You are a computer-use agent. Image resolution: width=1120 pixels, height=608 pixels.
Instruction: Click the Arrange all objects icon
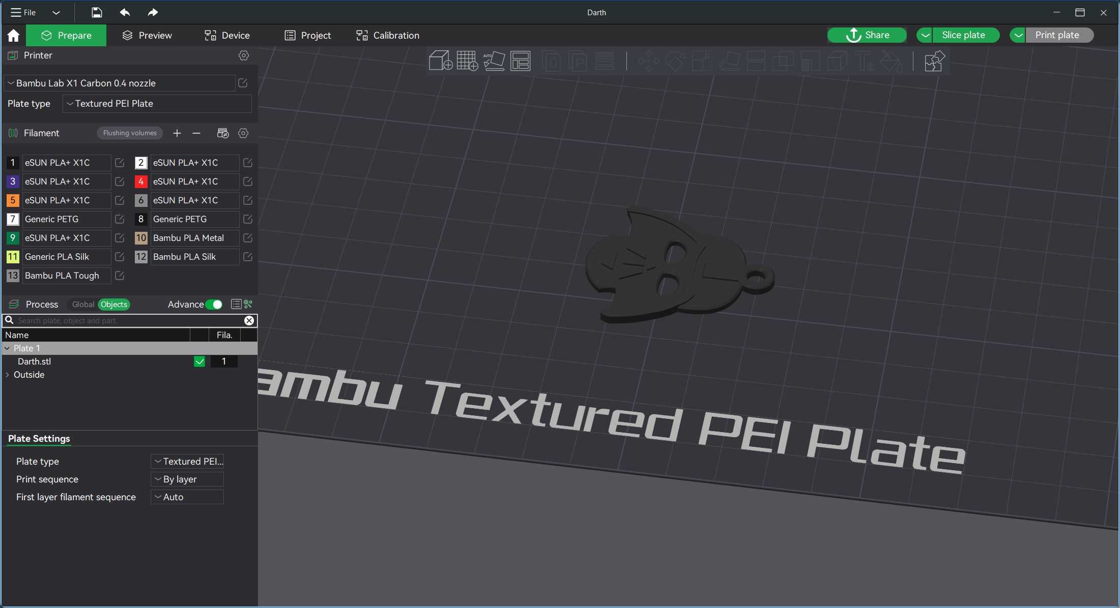coord(520,61)
